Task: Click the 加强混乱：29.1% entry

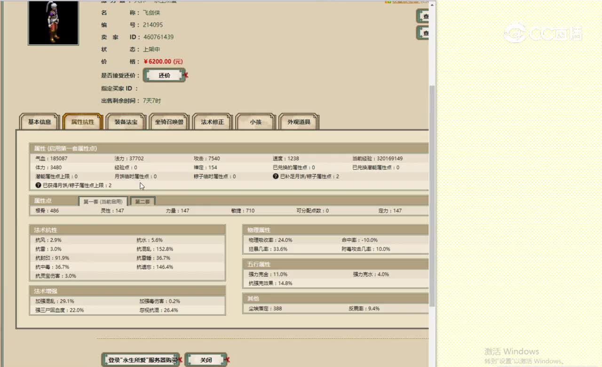Action: click(55, 301)
